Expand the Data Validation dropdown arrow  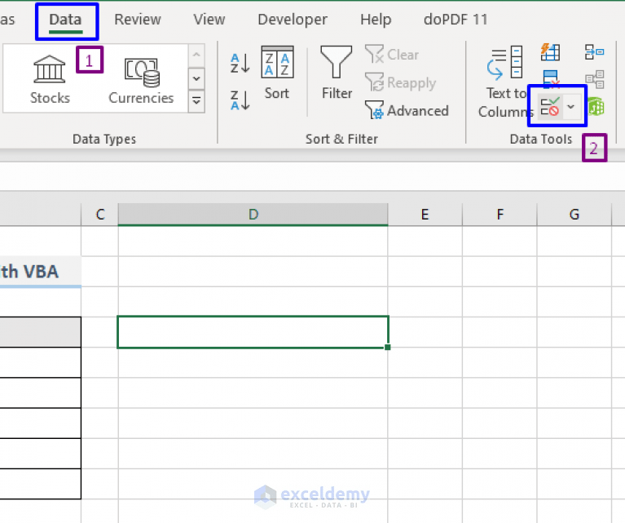click(x=571, y=107)
